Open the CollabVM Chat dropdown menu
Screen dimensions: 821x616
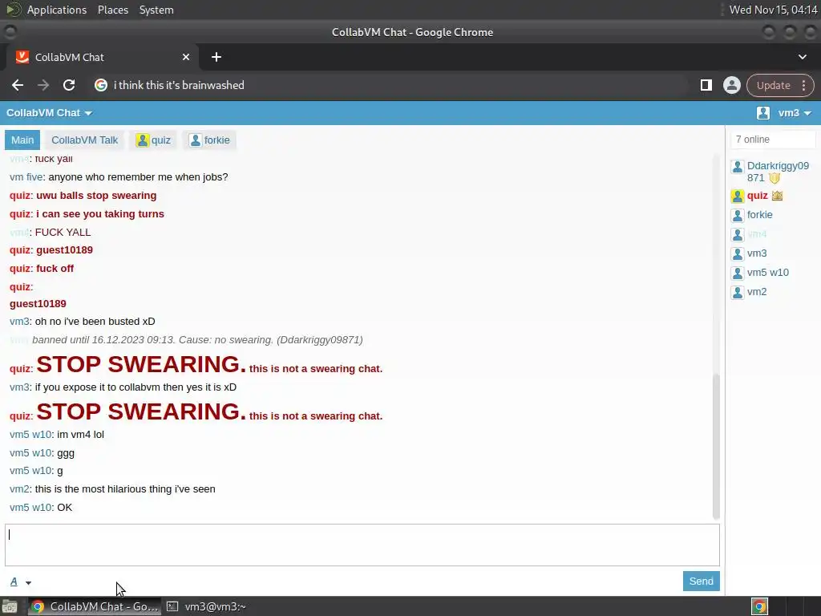click(x=49, y=112)
